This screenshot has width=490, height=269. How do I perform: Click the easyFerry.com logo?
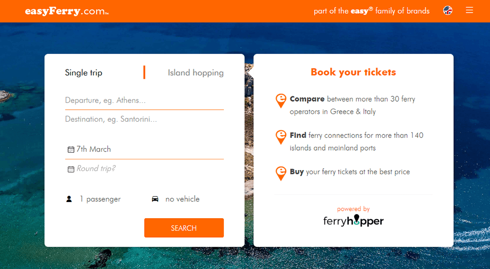click(67, 11)
